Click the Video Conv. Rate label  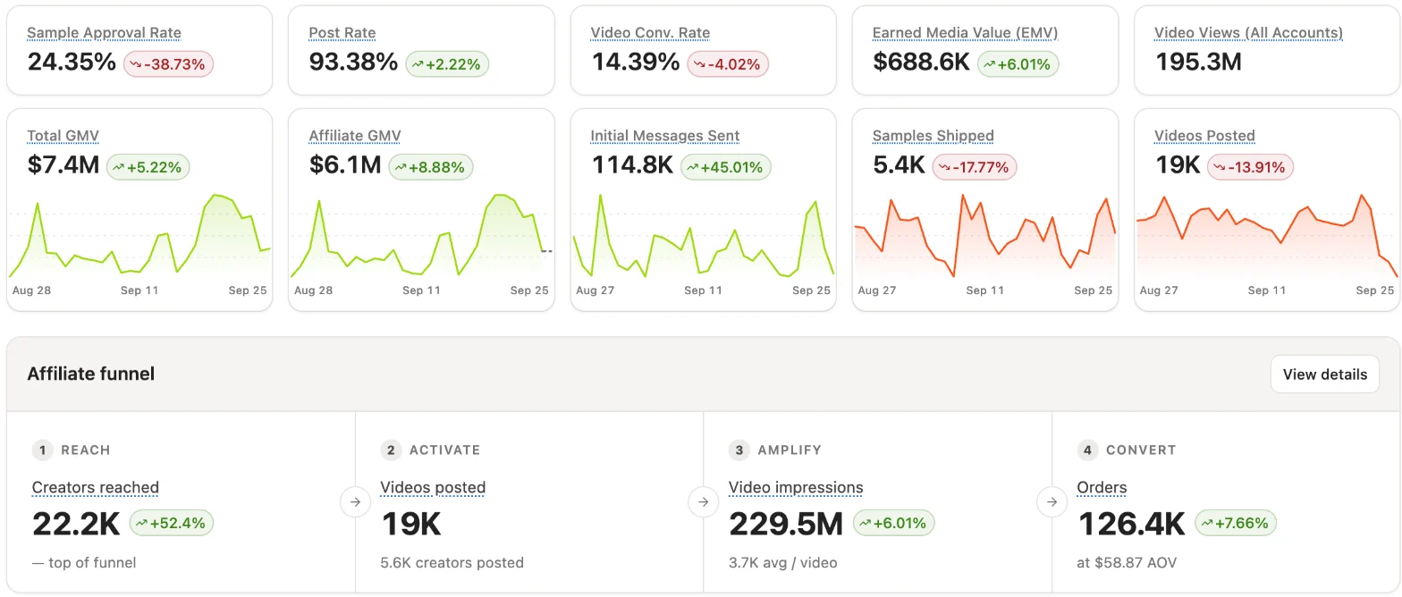(650, 33)
